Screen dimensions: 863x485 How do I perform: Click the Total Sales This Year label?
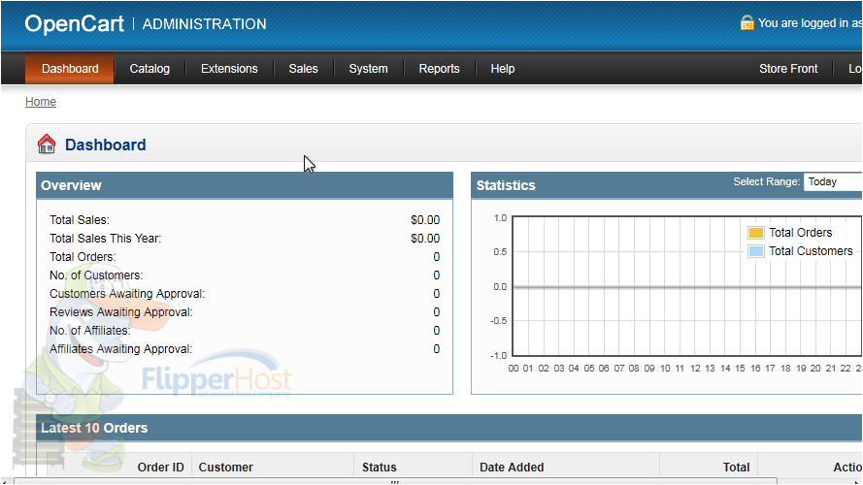pos(105,239)
